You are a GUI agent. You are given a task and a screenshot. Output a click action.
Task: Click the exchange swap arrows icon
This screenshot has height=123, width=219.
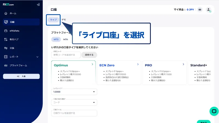pos(6,48)
